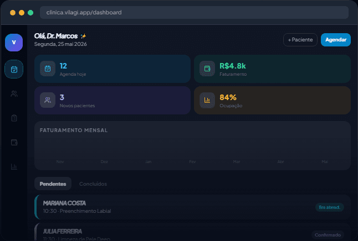Click the calendar icon in Agenda hoje card
Image resolution: width=358 pixels, height=241 pixels.
(48, 69)
